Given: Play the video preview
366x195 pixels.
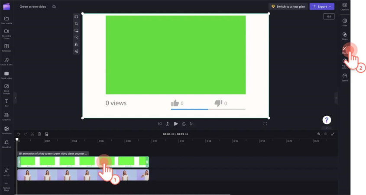Looking at the screenshot, I should click(x=176, y=124).
